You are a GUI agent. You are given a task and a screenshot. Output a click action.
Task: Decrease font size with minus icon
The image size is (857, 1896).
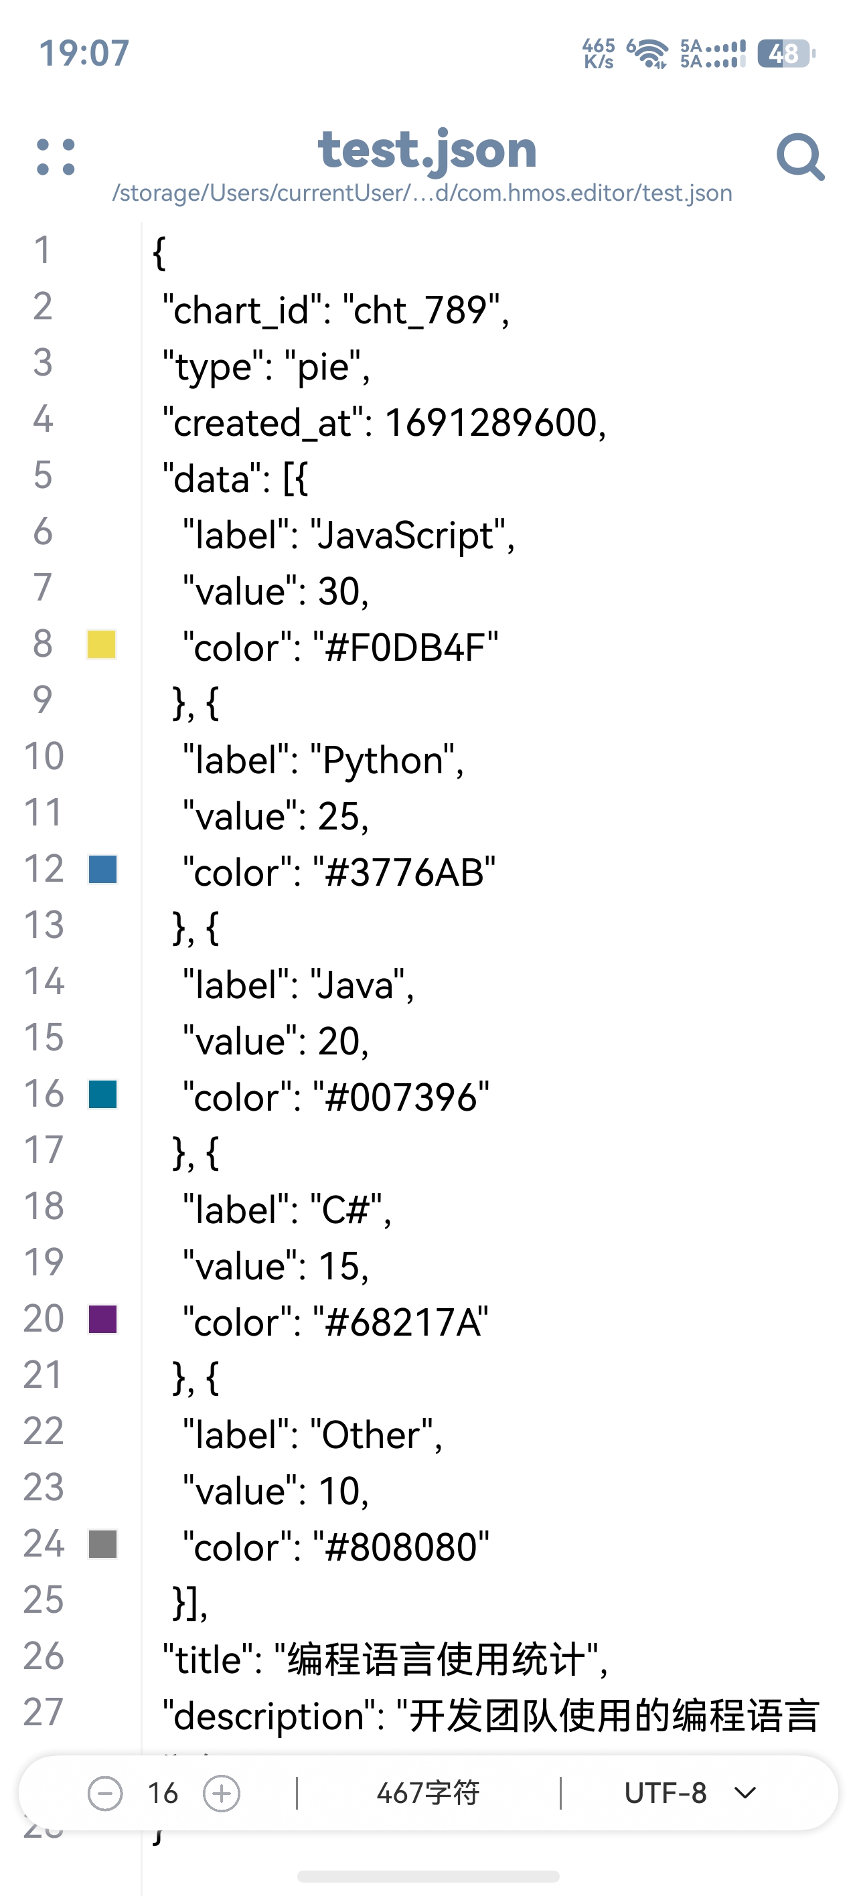[105, 1793]
